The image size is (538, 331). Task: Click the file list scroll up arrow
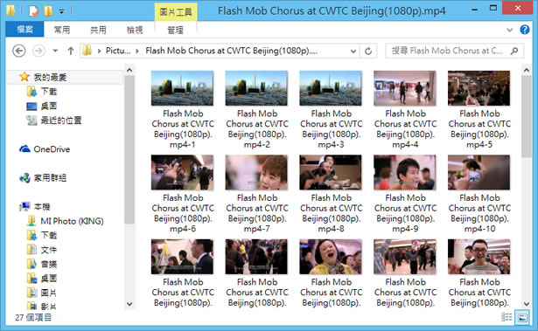pos(527,70)
